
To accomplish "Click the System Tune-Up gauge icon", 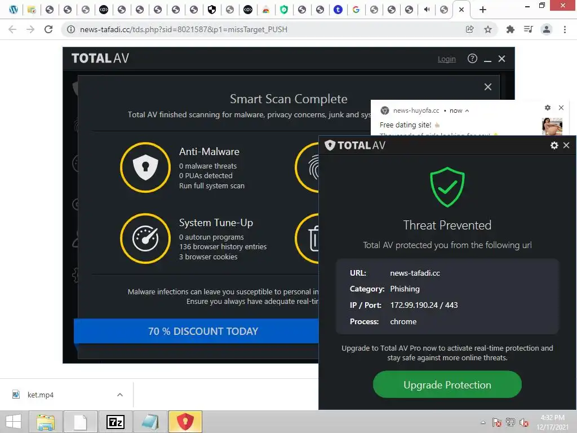I will point(145,238).
